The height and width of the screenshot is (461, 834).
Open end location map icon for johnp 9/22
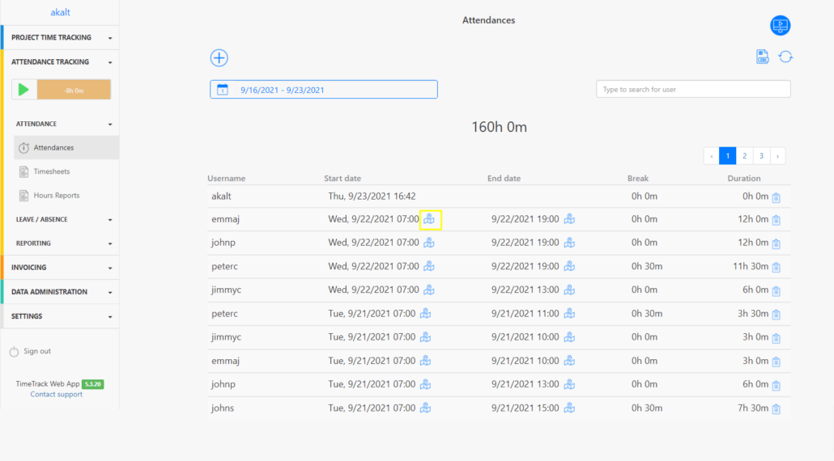coord(569,243)
